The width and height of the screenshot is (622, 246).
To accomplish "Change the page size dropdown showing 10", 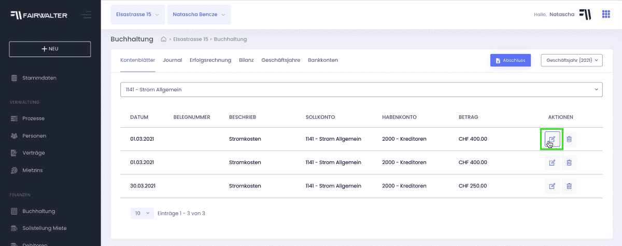I will [x=142, y=213].
